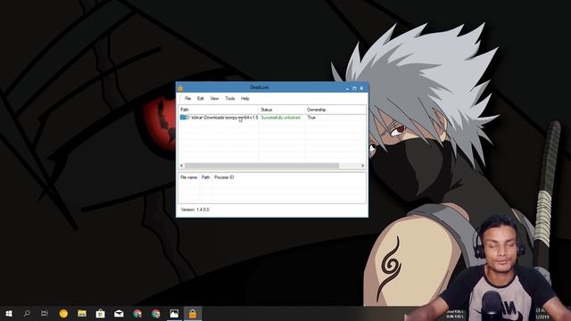Image resolution: width=571 pixels, height=321 pixels.
Task: Open the Photos app from taskbar
Action: (x=174, y=313)
